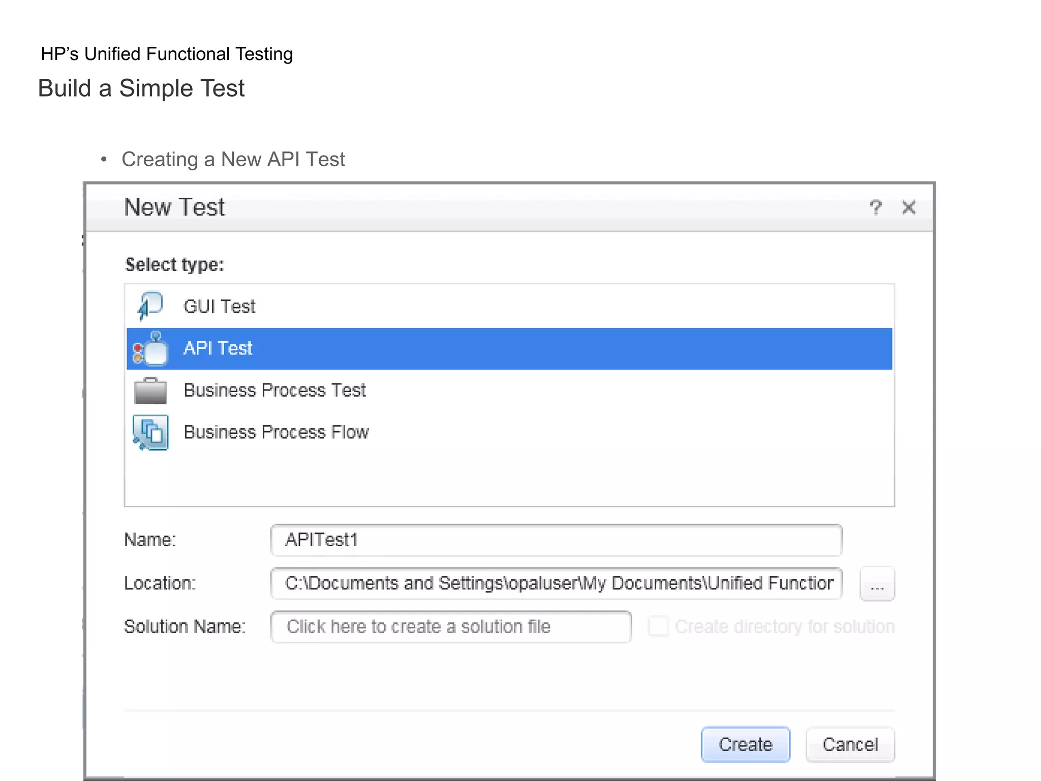Click the Business Process Test briefcase icon
Screen dimensions: 1041x781
tap(150, 390)
